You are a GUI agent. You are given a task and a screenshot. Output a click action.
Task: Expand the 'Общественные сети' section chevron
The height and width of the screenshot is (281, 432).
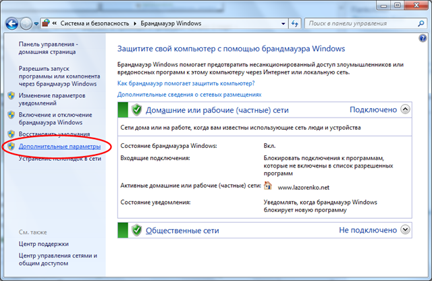[x=405, y=230]
